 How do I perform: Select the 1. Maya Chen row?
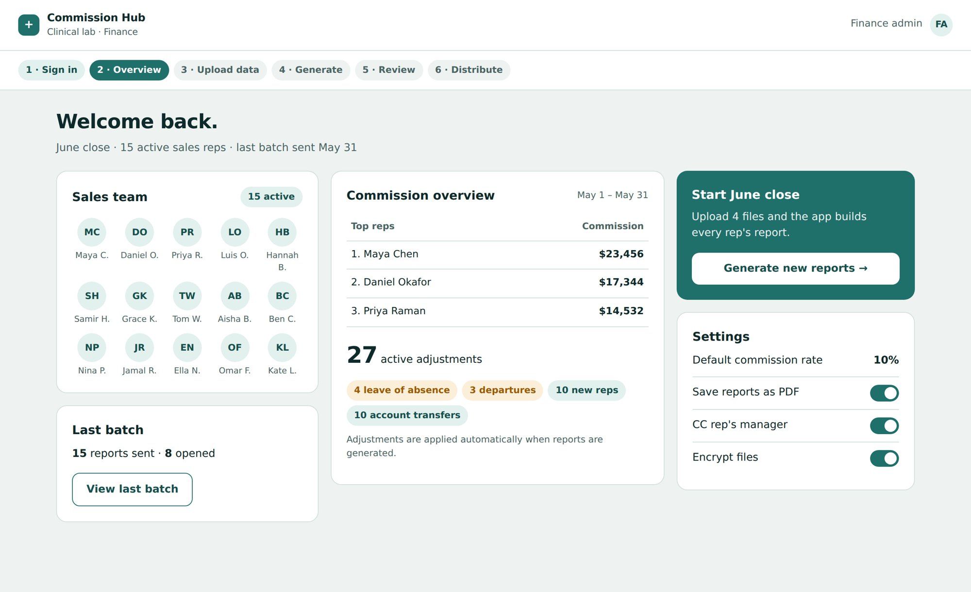point(497,254)
